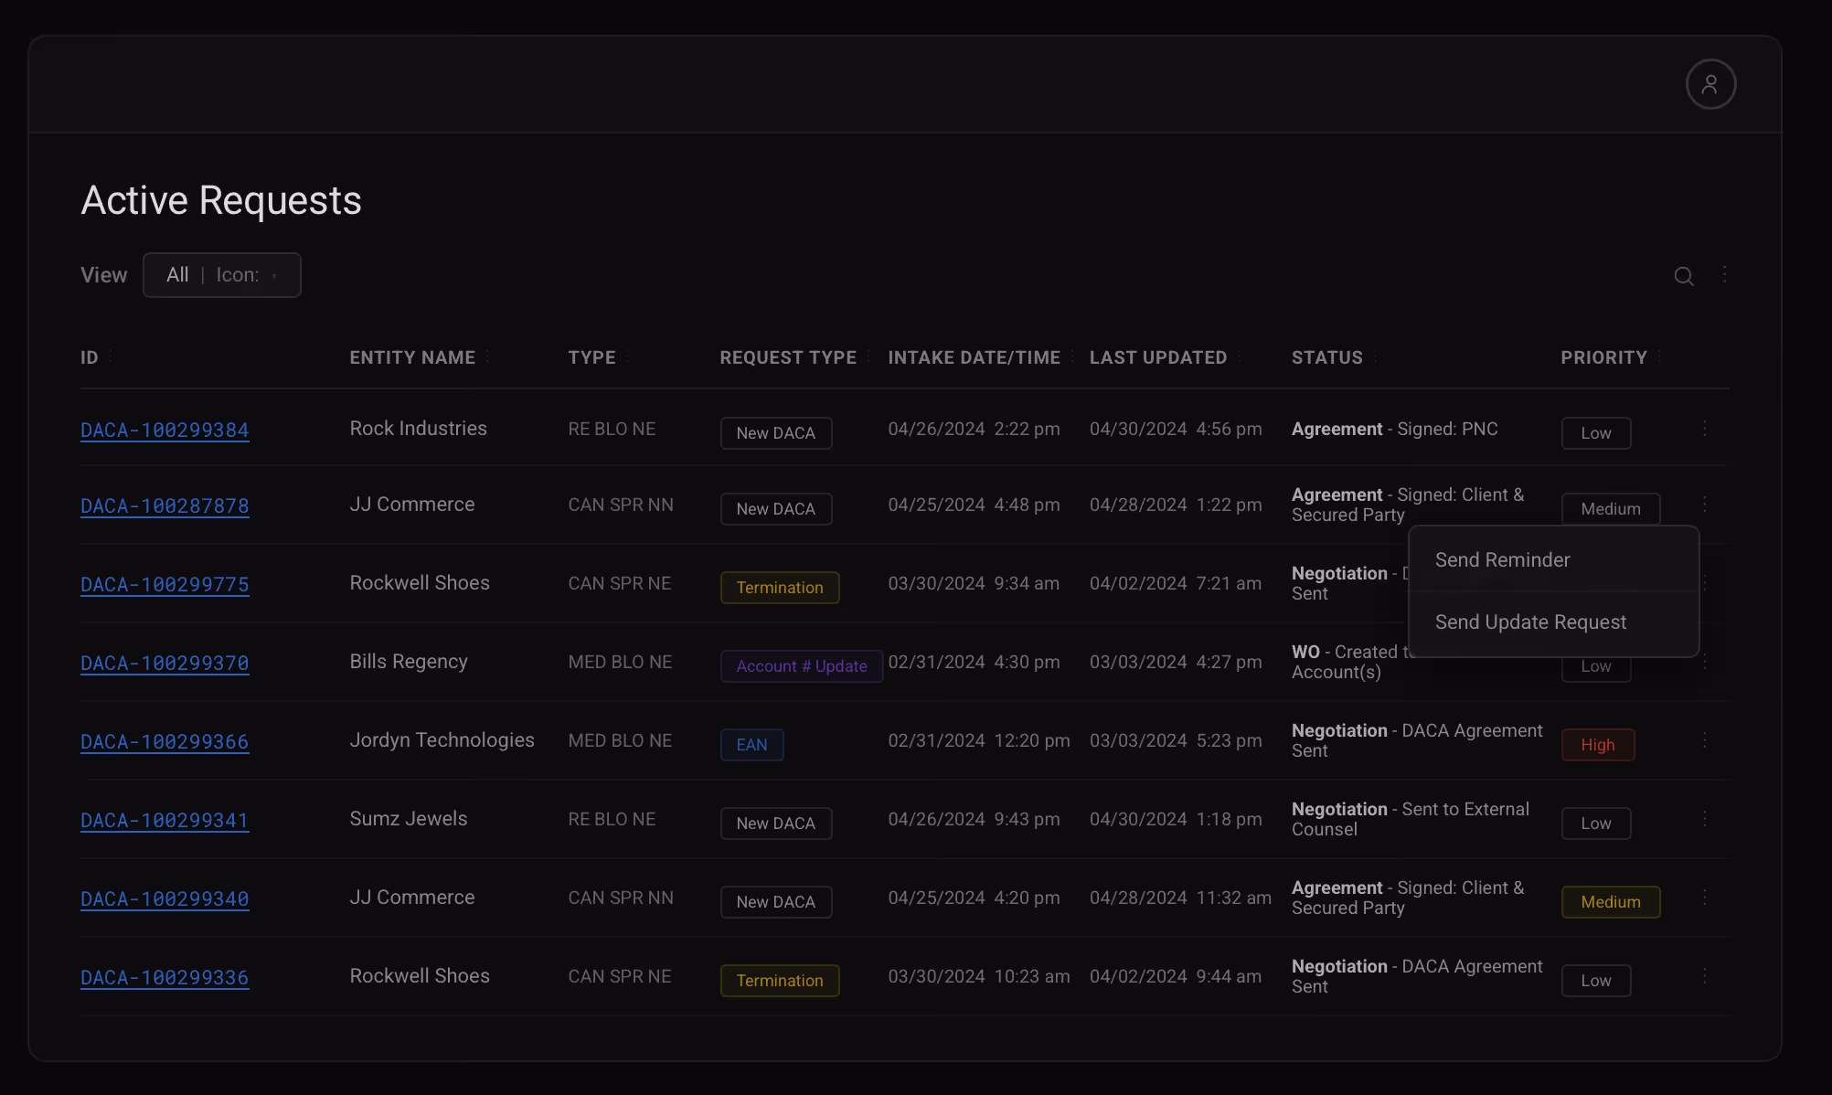Click Termination tag in DACA-100299336 row
1832x1095 pixels.
780,981
